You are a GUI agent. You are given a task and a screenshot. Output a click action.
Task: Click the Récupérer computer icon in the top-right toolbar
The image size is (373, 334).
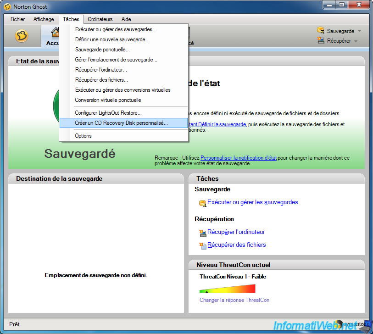click(x=321, y=40)
